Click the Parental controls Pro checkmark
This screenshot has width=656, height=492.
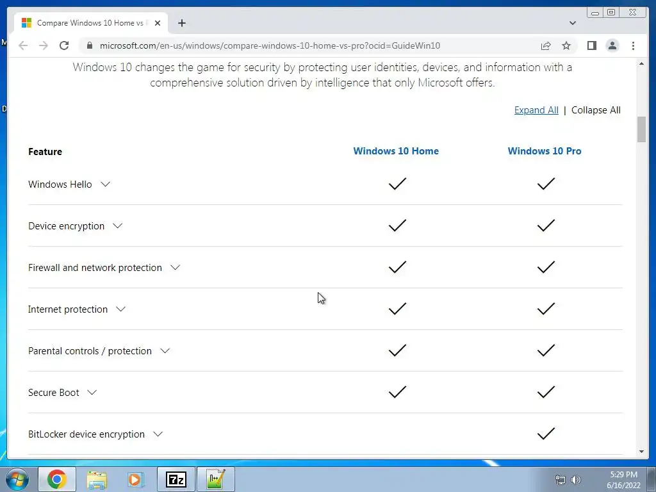pyautogui.click(x=546, y=350)
